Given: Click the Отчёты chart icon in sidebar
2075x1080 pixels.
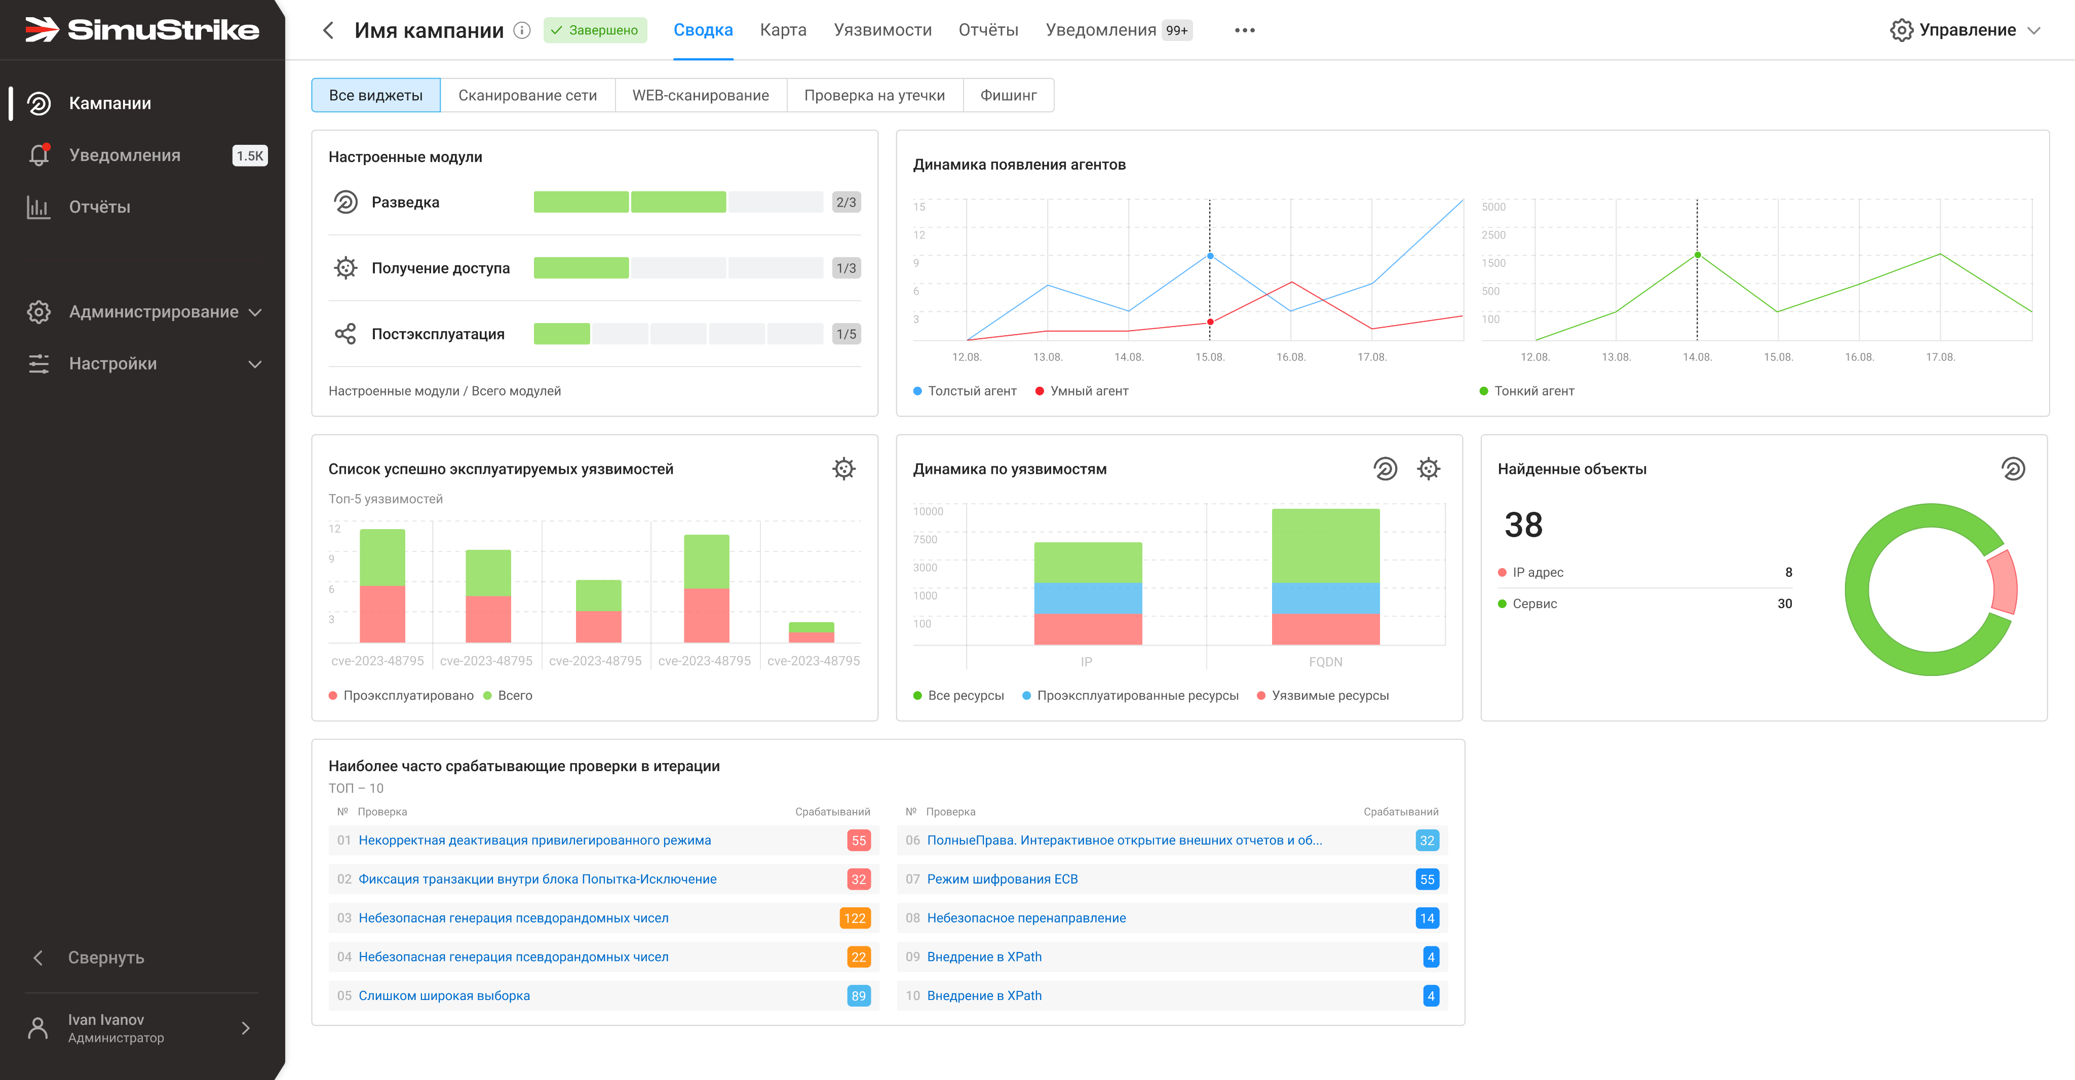Looking at the screenshot, I should coord(39,207).
